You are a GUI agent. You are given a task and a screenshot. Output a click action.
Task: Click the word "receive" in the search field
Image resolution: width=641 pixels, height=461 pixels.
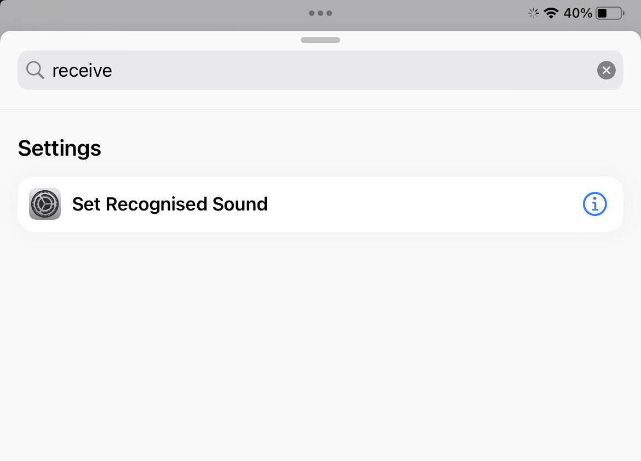pyautogui.click(x=82, y=71)
